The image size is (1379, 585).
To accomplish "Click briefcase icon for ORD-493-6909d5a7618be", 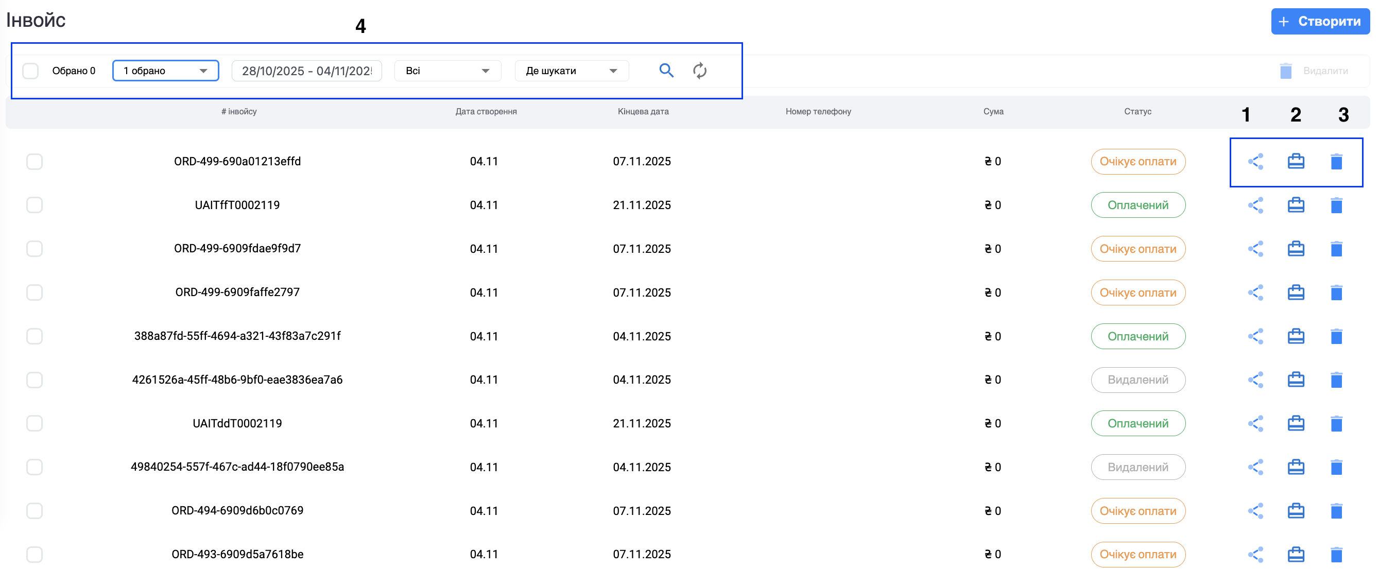I will [1296, 555].
